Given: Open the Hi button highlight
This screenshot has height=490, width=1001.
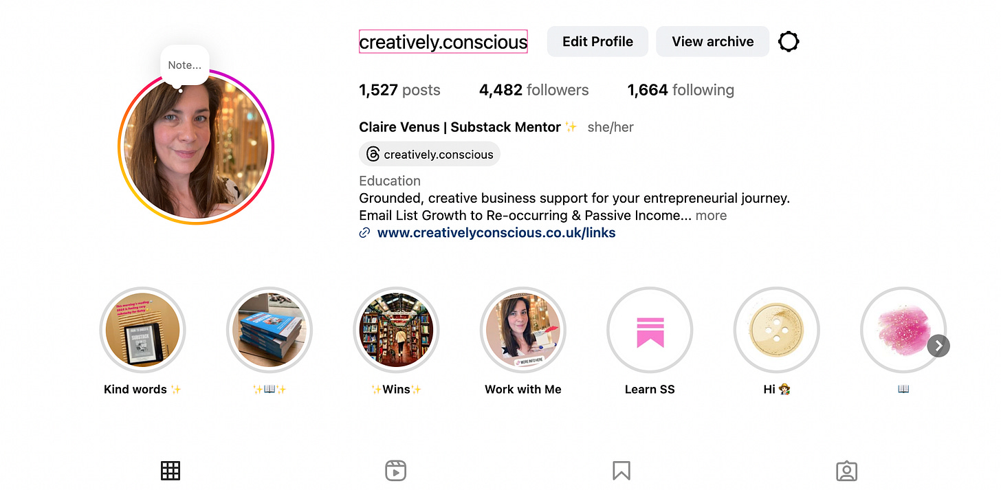Looking at the screenshot, I should [x=777, y=330].
